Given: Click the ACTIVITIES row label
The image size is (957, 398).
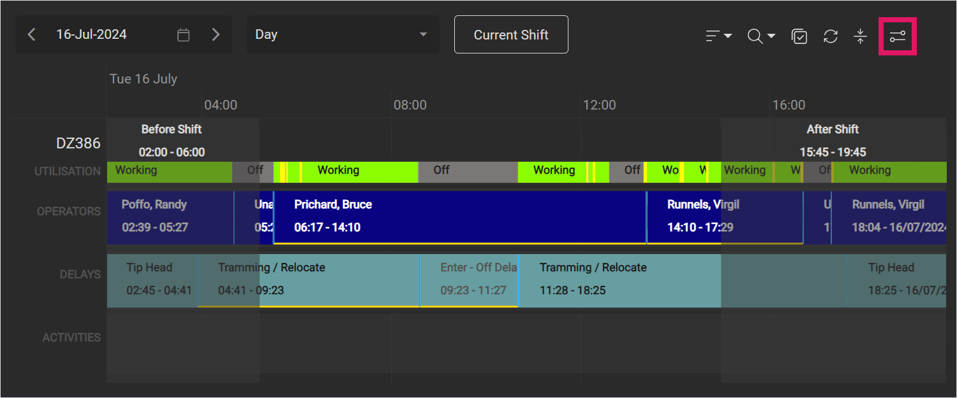Looking at the screenshot, I should (71, 338).
